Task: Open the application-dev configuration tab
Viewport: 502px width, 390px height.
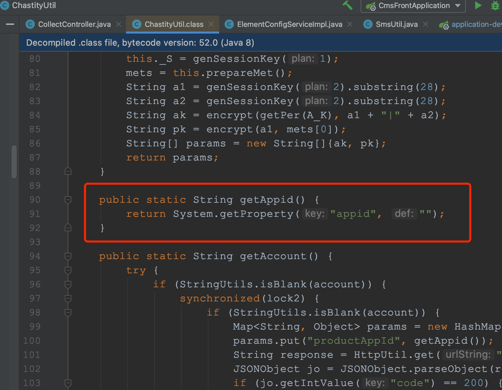Action: click(476, 24)
